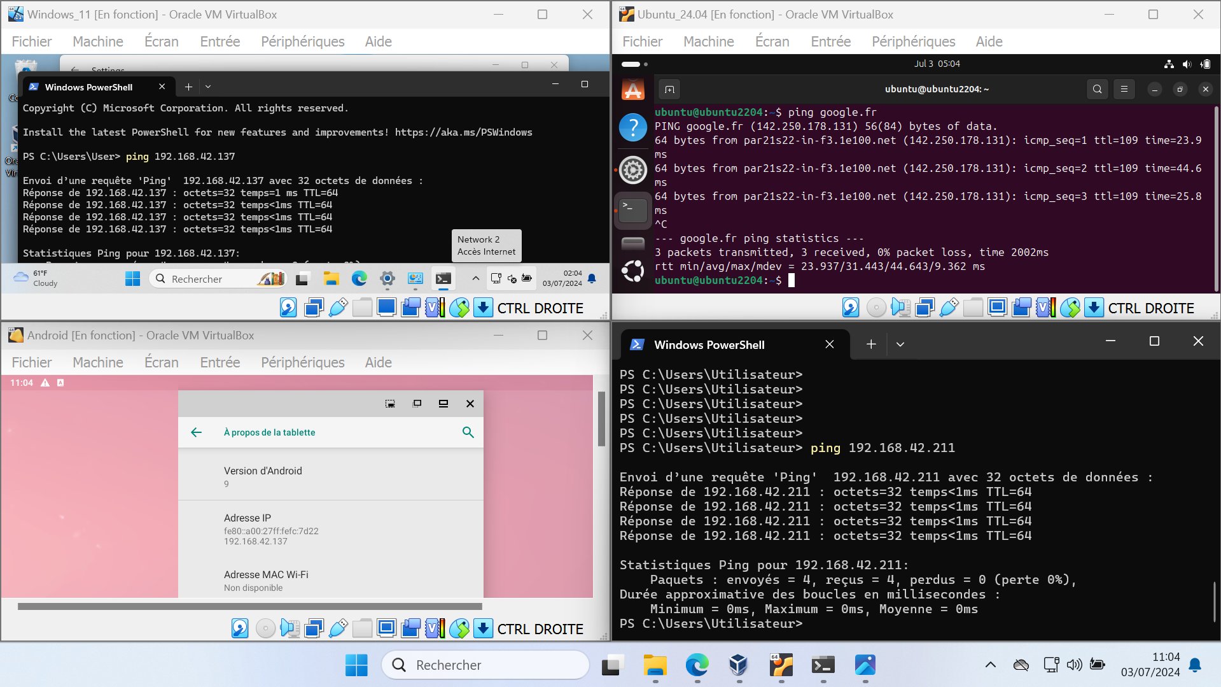Open Version d'Android entry in Android settings
The height and width of the screenshot is (687, 1221).
[x=331, y=477]
